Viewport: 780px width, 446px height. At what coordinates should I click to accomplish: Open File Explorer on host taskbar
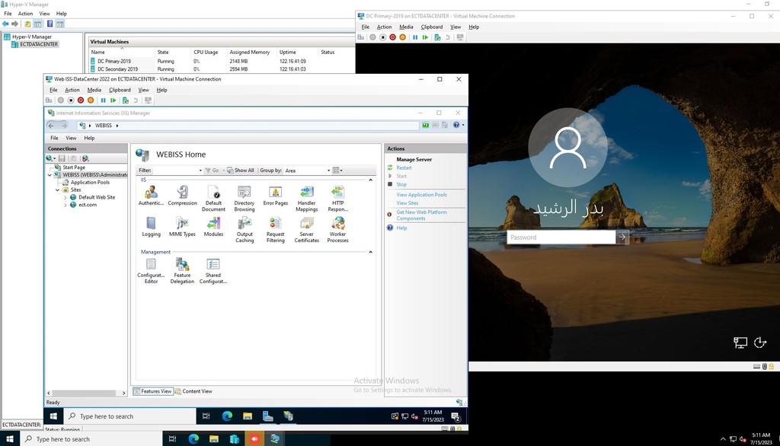coord(214,438)
